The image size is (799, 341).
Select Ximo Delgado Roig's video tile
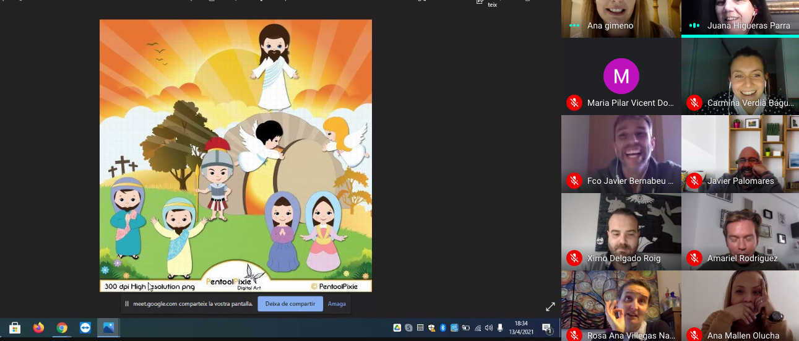621,231
